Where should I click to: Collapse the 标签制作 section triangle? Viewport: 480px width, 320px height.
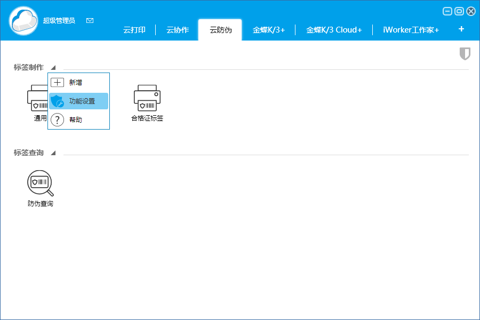click(x=53, y=67)
